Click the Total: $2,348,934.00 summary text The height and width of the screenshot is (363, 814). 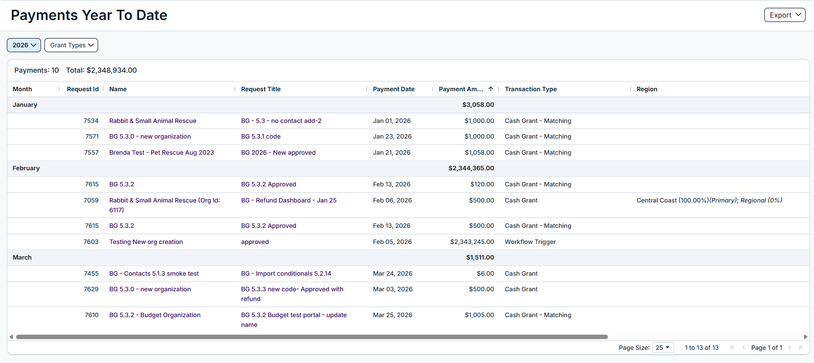102,70
